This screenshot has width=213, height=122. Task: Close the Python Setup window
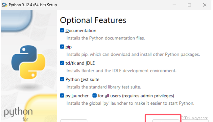(205, 5)
